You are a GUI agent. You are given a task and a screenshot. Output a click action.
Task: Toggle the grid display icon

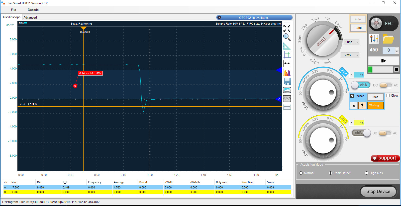(x=287, y=54)
